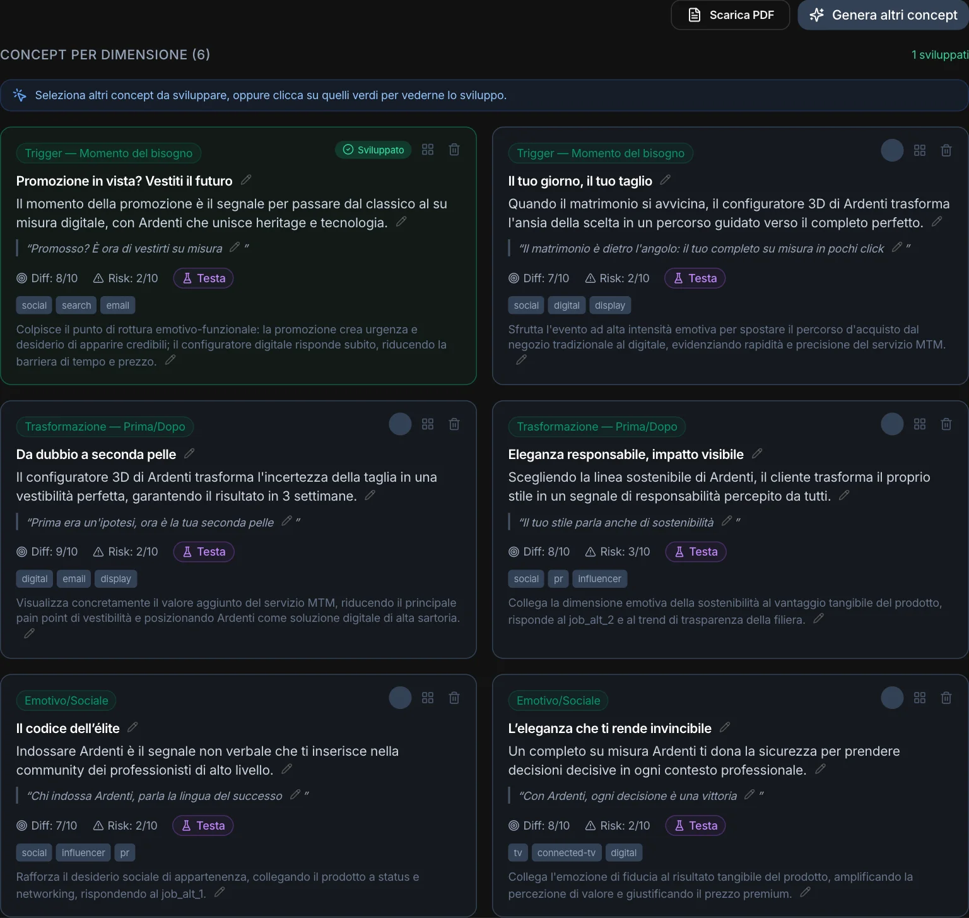Edit title 'Il codice dell'élite'
The width and height of the screenshot is (969, 918).
click(132, 727)
